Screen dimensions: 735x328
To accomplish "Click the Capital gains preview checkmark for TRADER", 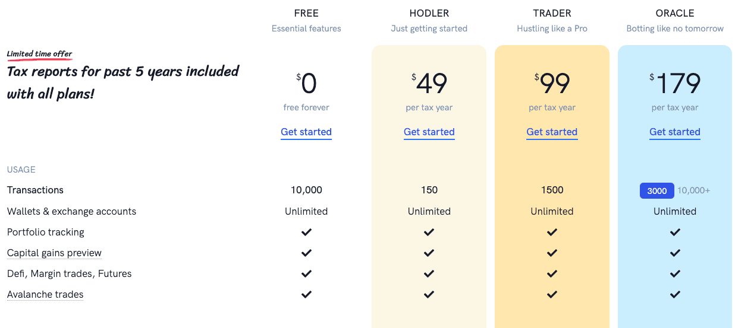I will click(552, 253).
